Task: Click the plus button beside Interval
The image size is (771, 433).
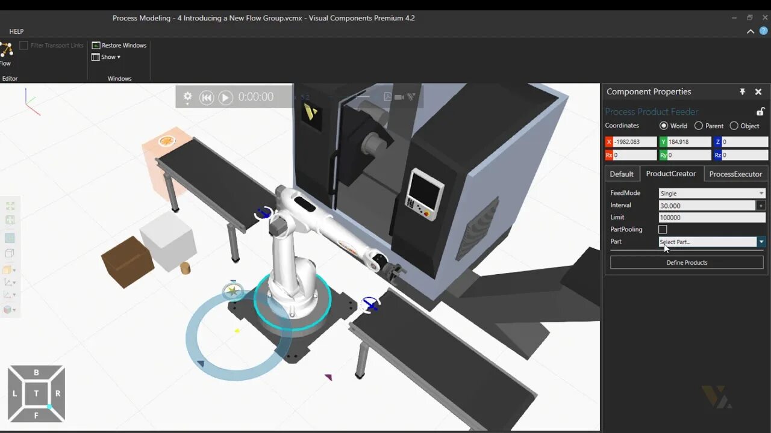Action: (761, 206)
